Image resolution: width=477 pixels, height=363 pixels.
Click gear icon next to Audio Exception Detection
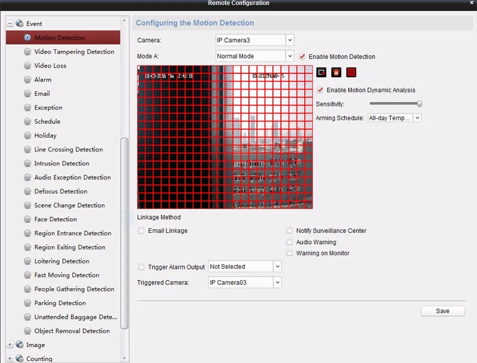click(x=27, y=177)
